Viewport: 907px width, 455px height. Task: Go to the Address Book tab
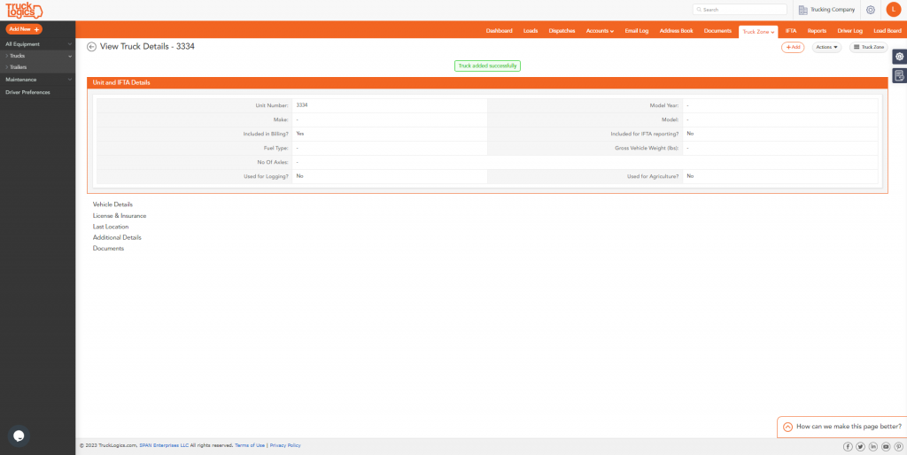(676, 31)
